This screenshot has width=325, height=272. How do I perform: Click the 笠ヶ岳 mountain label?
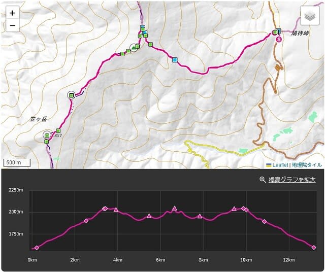[38, 119]
